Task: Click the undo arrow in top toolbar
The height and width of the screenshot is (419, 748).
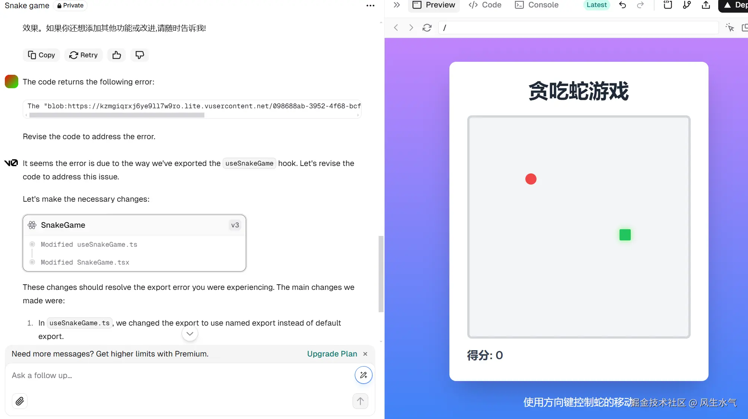Action: point(623,5)
